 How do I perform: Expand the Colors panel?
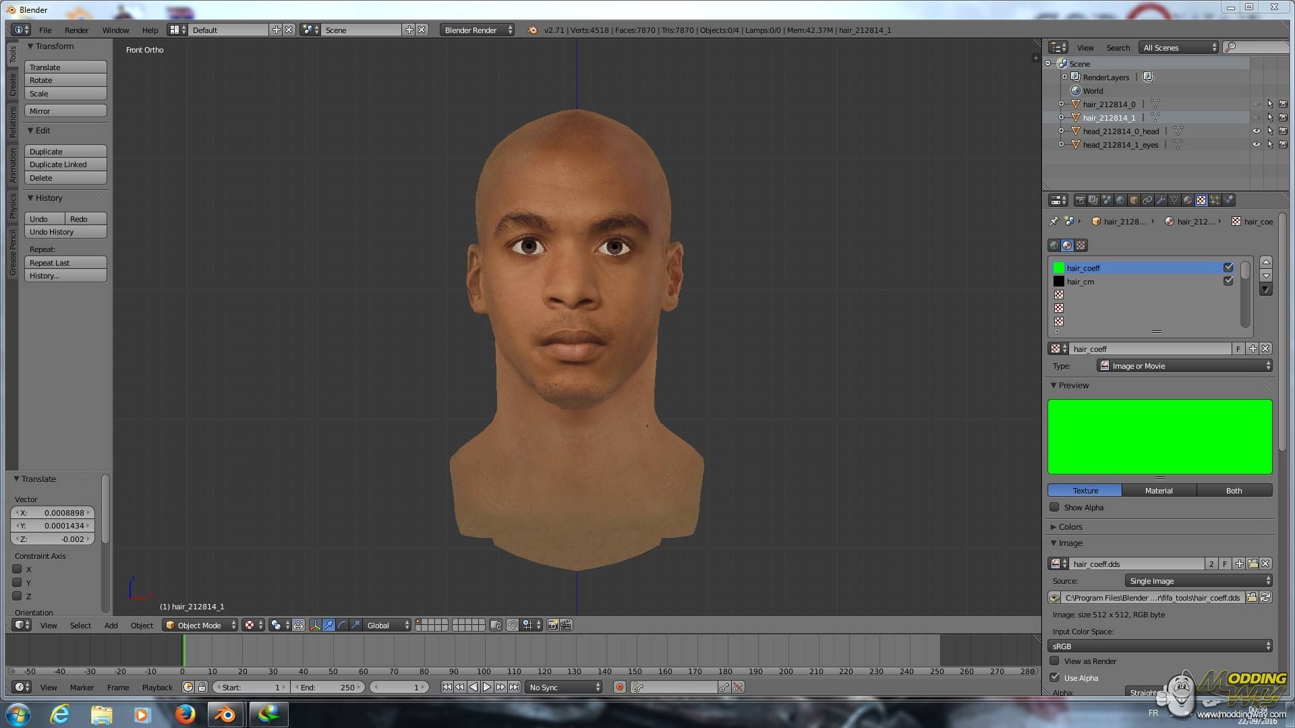(x=1070, y=527)
